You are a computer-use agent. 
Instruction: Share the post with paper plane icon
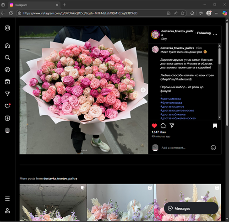(x=172, y=126)
